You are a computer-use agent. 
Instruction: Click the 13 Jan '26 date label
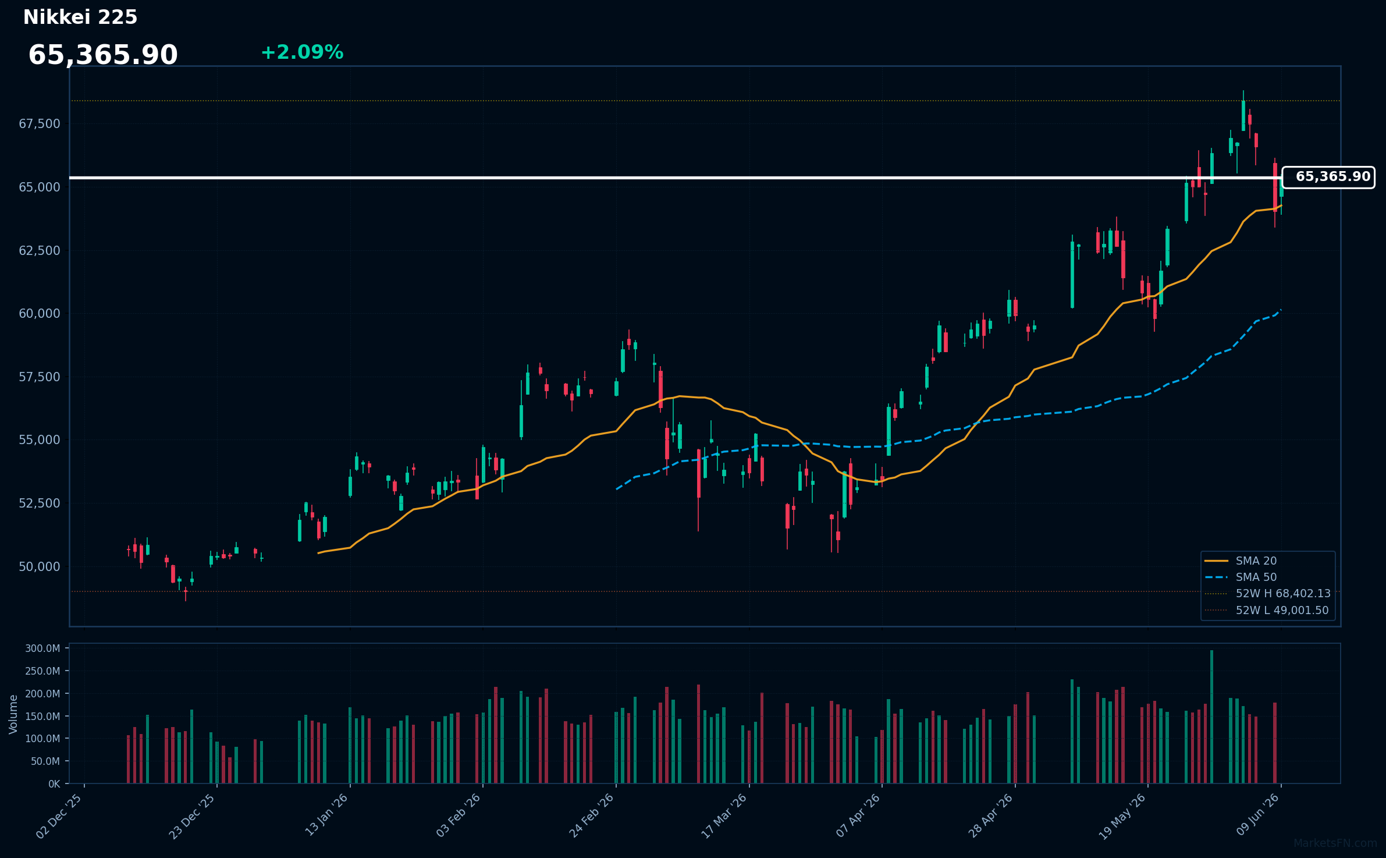pos(326,815)
